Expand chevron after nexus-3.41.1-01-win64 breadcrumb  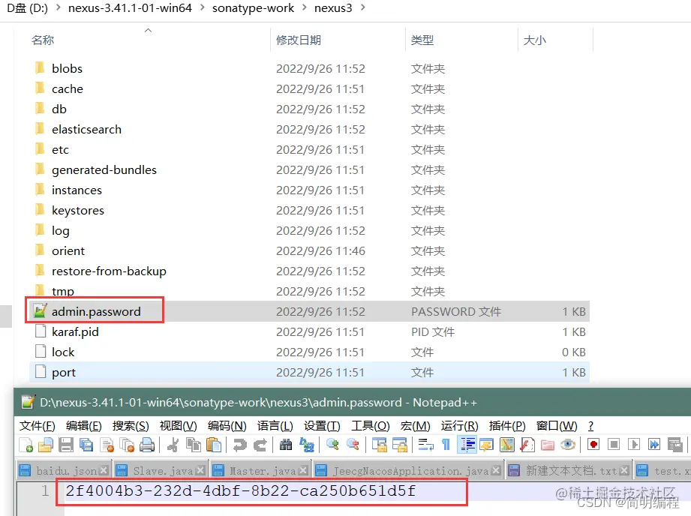pyautogui.click(x=202, y=7)
